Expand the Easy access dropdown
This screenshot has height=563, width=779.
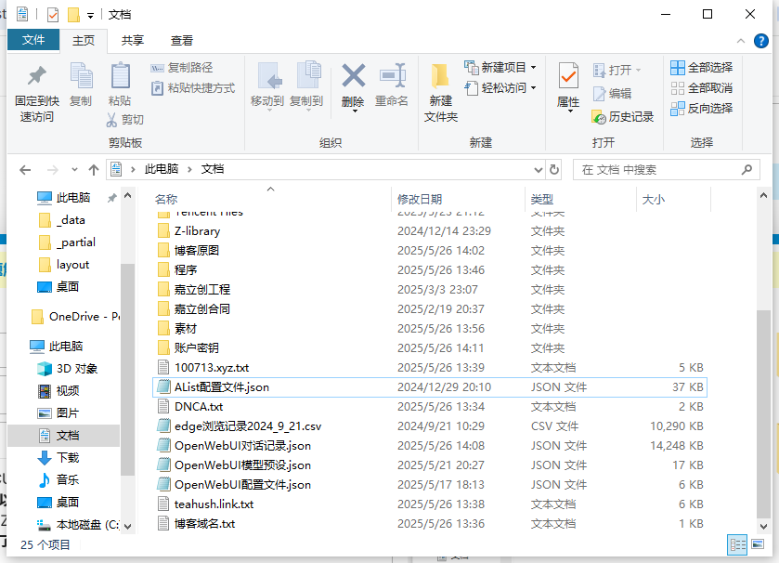tap(533, 87)
